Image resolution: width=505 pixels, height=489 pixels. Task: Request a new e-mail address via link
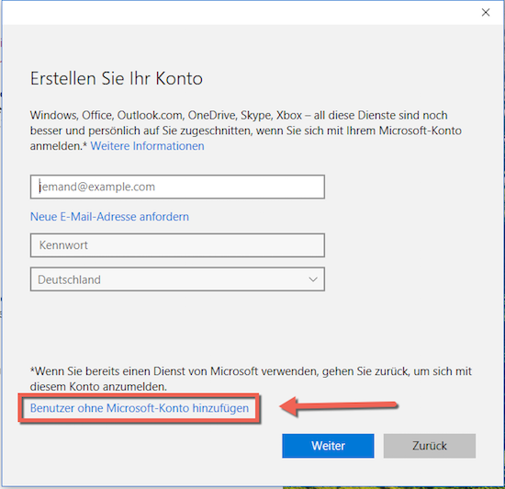(109, 217)
